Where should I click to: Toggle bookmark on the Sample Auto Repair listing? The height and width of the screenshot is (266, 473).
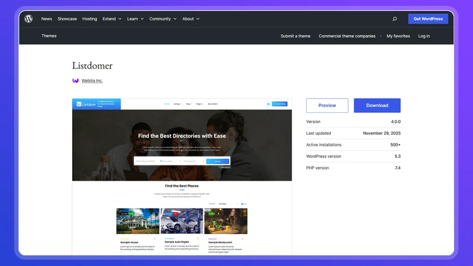198,238
